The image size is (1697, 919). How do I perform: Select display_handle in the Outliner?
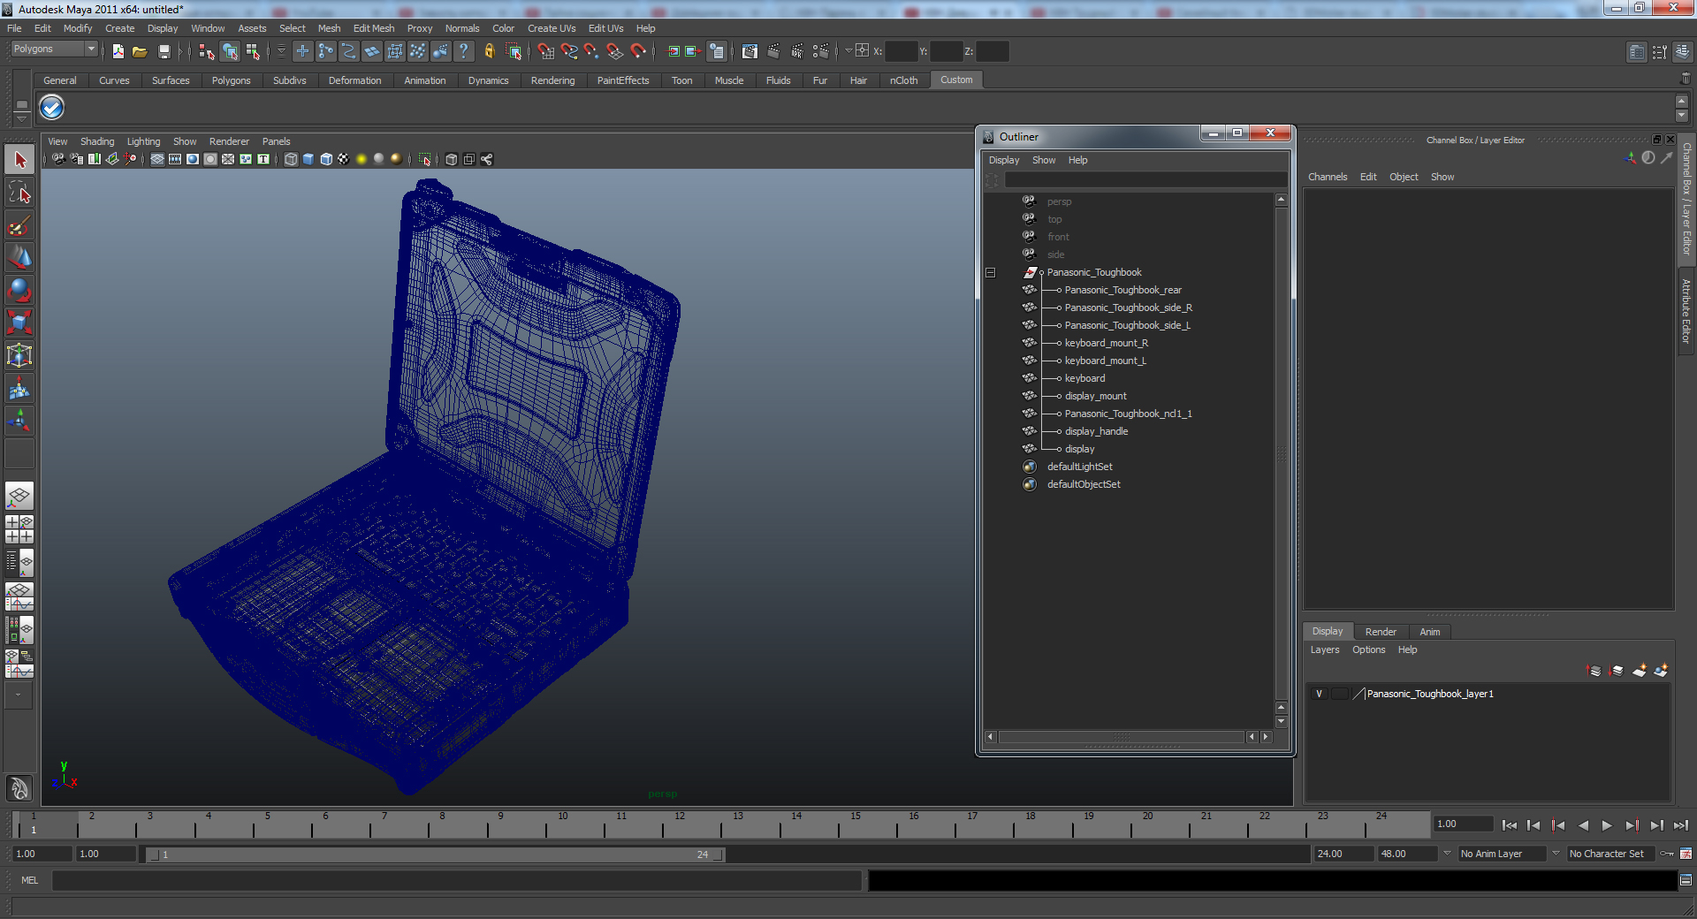tap(1096, 431)
